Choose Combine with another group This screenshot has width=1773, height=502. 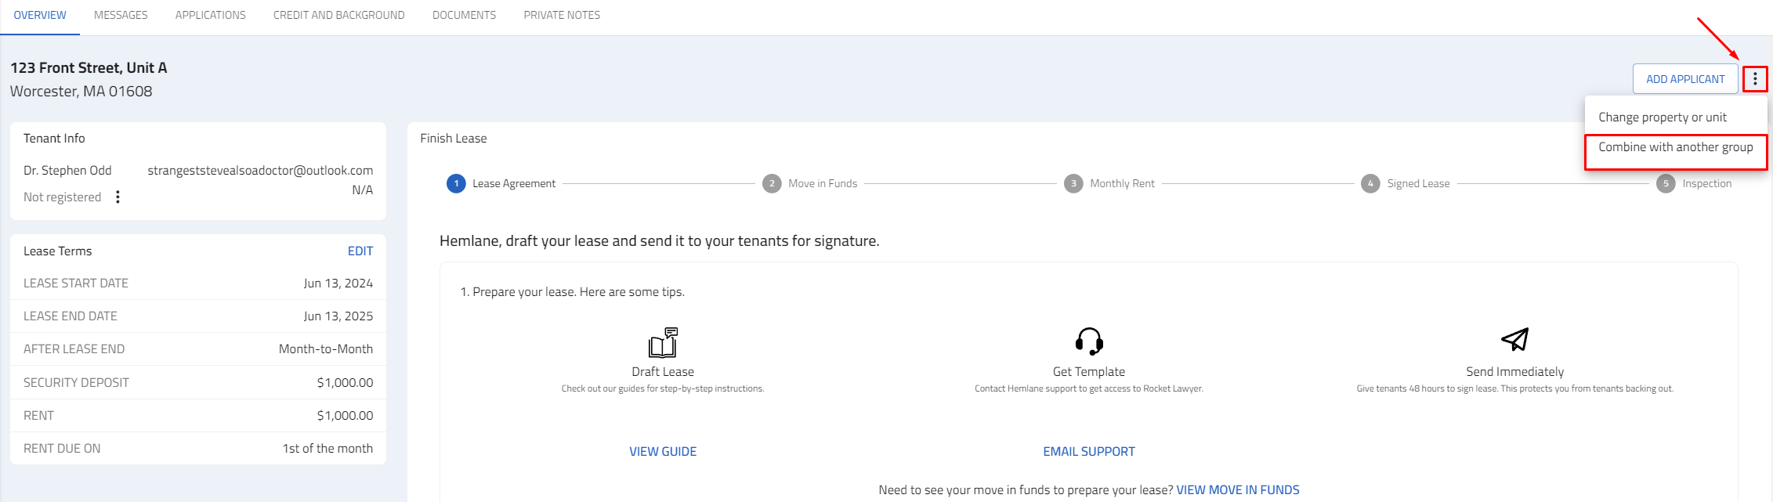point(1676,147)
